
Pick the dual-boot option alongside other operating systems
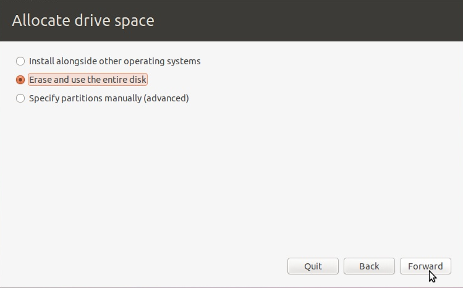(x=20, y=61)
